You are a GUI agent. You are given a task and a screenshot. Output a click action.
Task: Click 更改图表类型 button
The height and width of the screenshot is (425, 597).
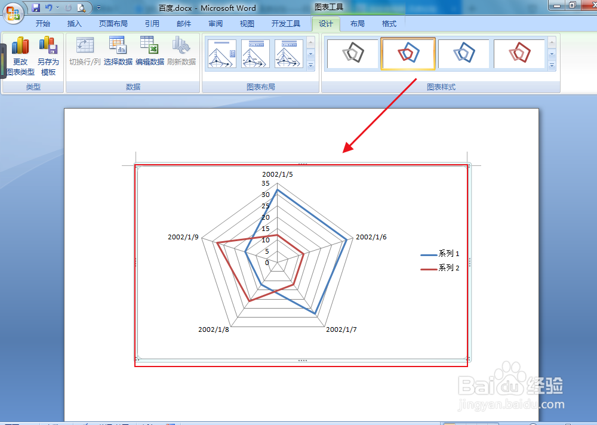point(20,56)
